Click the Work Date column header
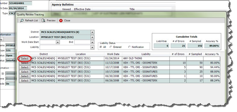This screenshot has height=112, width=237. [113, 54]
